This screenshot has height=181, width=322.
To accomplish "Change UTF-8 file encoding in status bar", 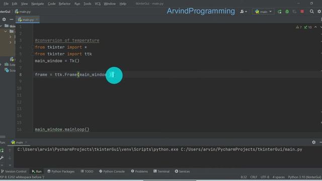I will (265, 177).
